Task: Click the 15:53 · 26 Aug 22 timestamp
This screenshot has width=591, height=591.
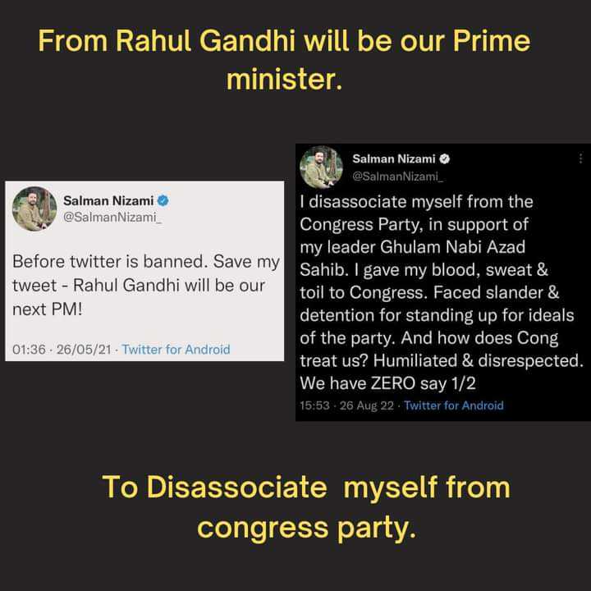Action: [x=346, y=405]
